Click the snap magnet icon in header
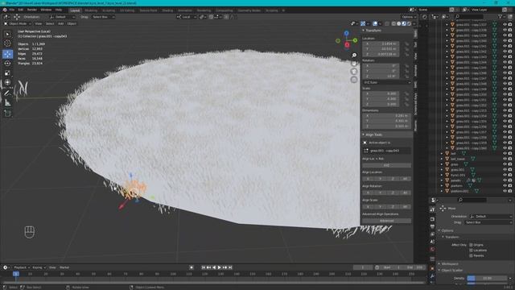The height and width of the screenshot is (290, 515). pos(211,17)
